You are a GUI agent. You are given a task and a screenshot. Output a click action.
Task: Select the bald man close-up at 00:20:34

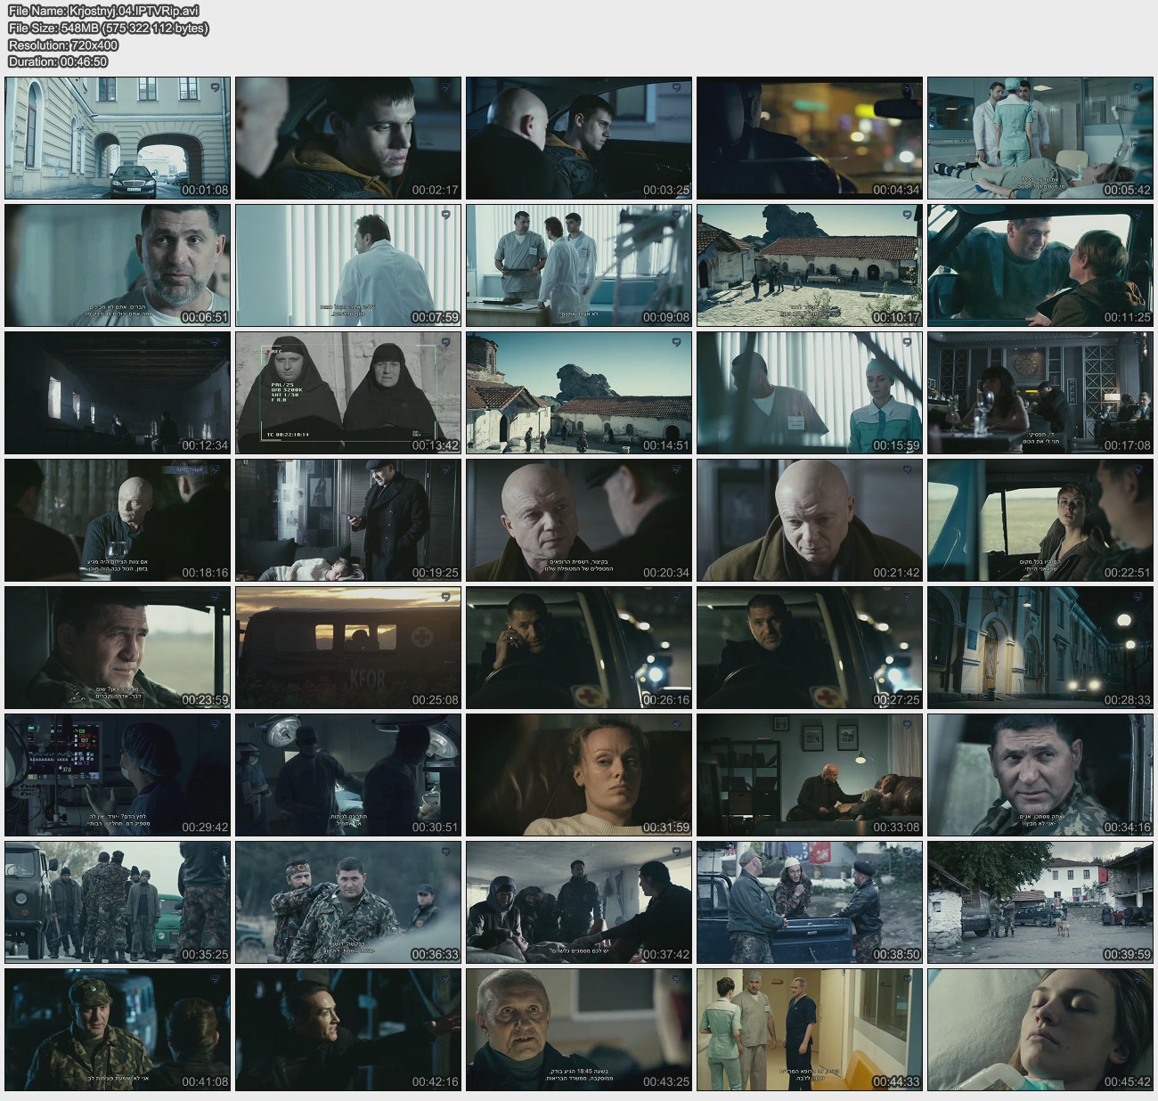[x=579, y=520]
